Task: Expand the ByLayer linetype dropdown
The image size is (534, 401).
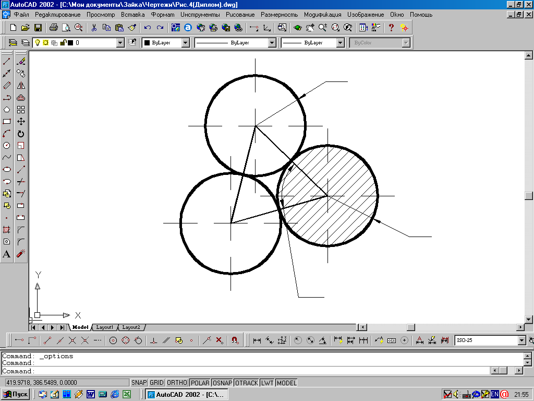Action: point(272,43)
